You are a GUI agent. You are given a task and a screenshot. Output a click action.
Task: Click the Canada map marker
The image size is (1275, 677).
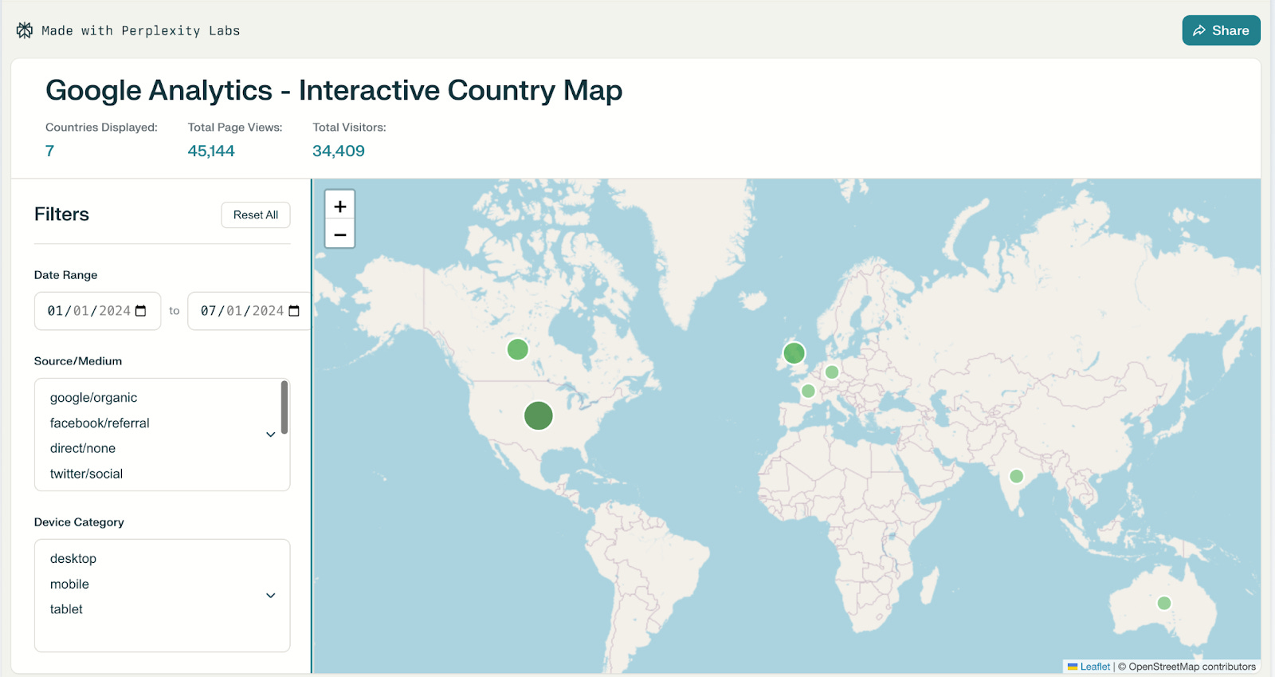[x=518, y=349]
